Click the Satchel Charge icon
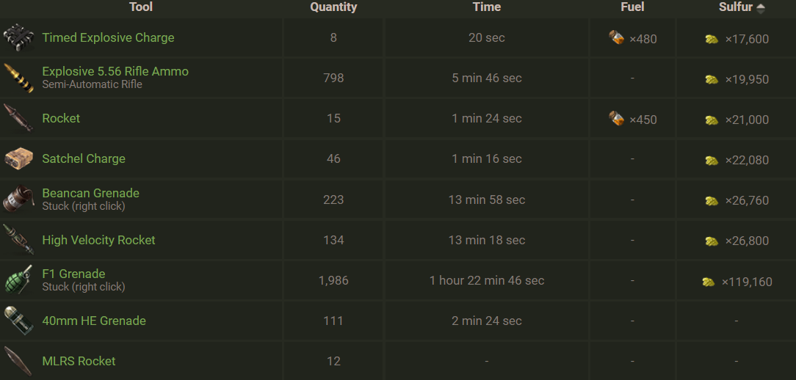This screenshot has width=796, height=380. click(x=18, y=159)
